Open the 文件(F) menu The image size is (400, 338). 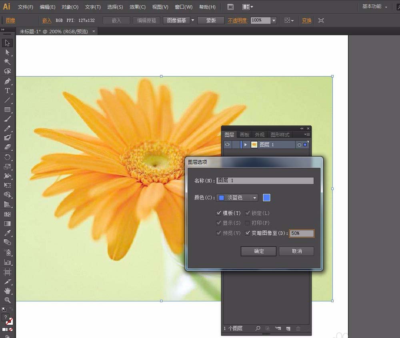25,7
